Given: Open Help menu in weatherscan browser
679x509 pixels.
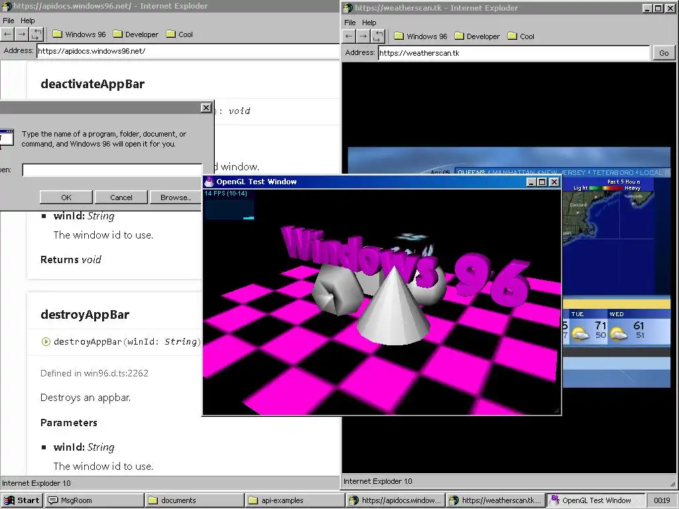Looking at the screenshot, I should point(369,23).
